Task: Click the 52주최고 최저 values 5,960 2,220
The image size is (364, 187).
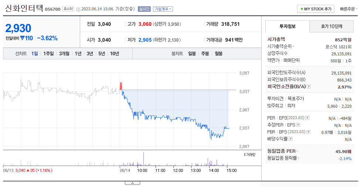Action: pos(339,106)
